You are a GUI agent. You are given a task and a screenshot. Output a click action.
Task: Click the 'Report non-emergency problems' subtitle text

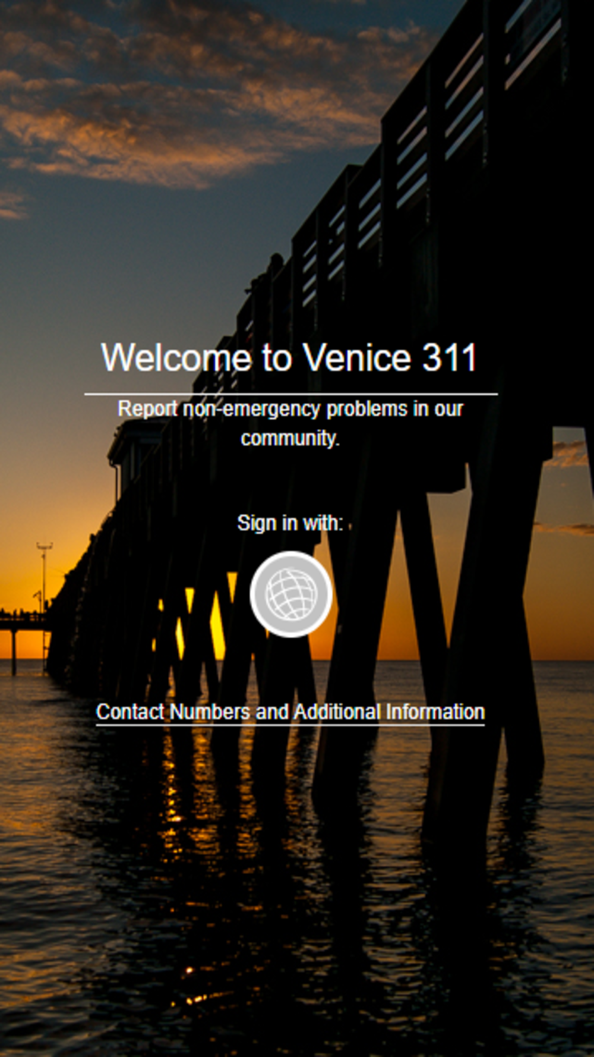click(290, 423)
